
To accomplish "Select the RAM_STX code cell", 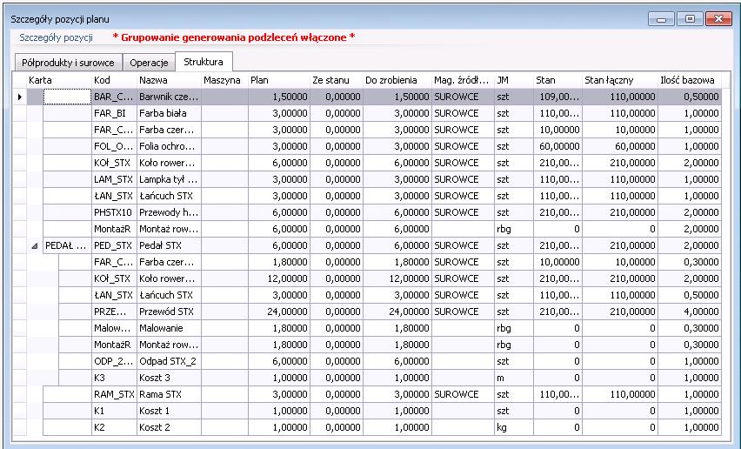I will tap(114, 395).
